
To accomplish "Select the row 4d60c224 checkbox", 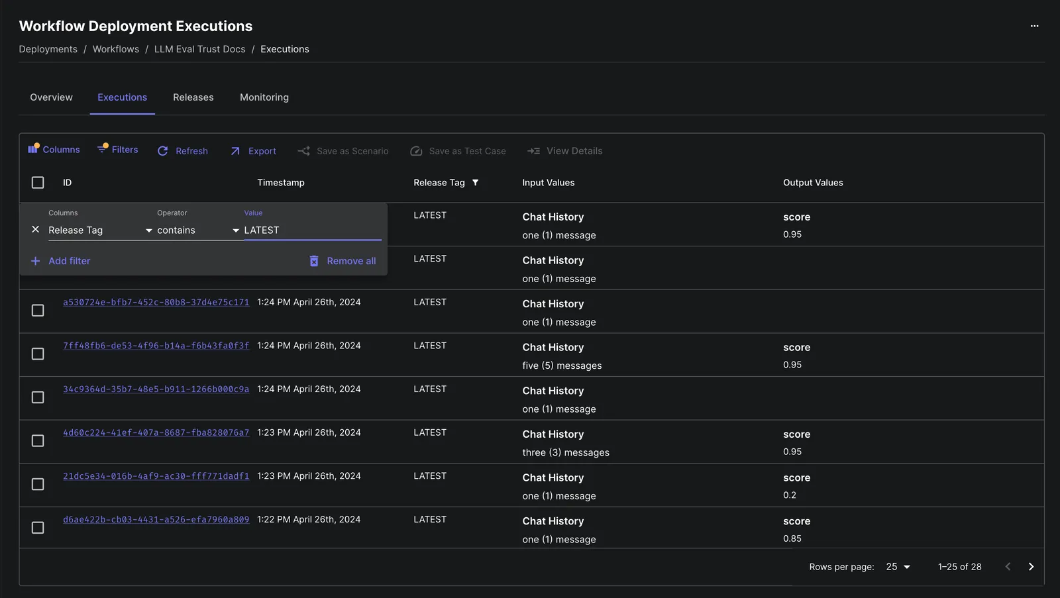I will tap(38, 441).
